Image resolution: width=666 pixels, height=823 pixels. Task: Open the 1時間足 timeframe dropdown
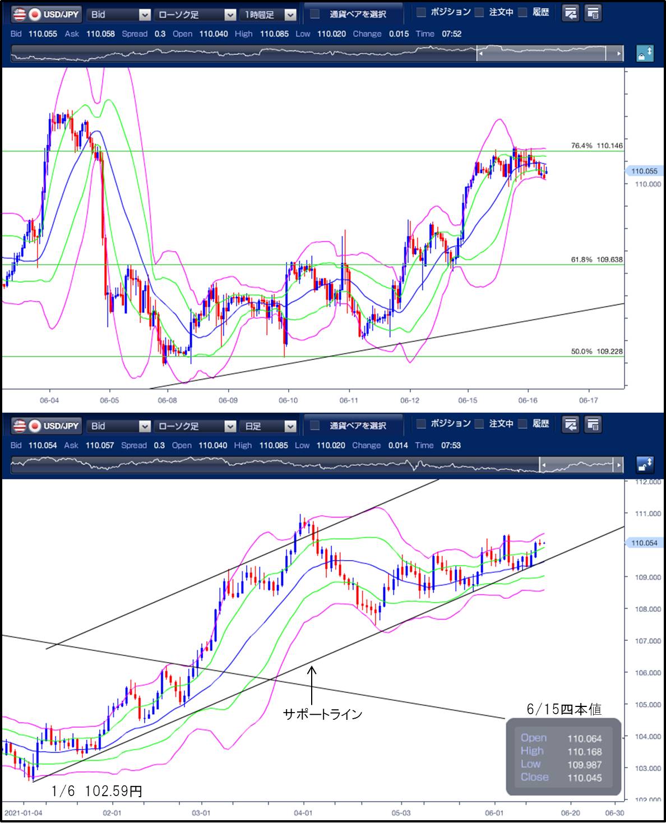pyautogui.click(x=269, y=15)
